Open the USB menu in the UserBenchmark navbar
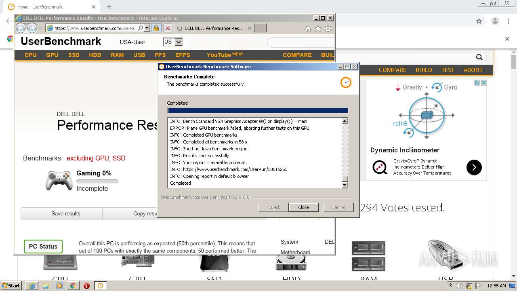 point(139,55)
